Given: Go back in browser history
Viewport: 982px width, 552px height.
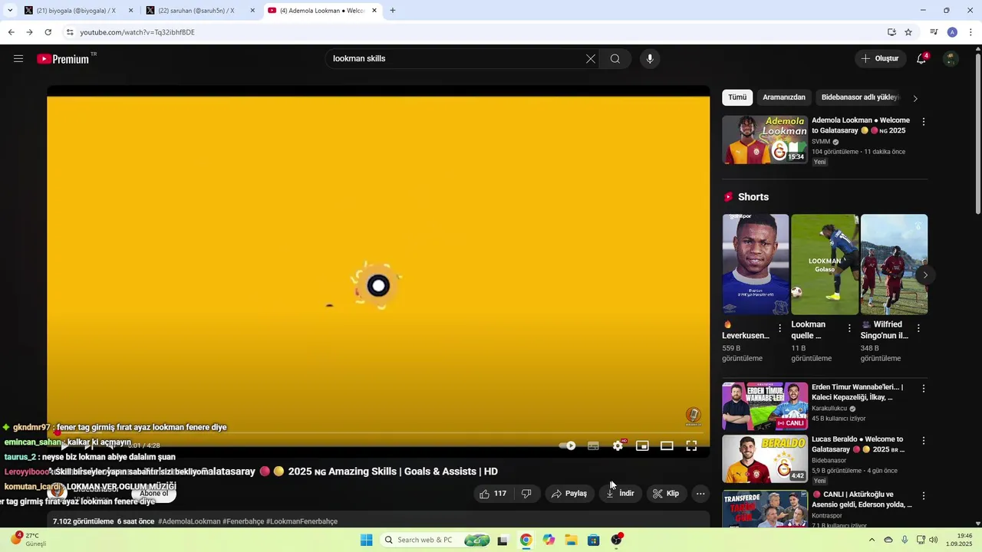Looking at the screenshot, I should pos(11,32).
